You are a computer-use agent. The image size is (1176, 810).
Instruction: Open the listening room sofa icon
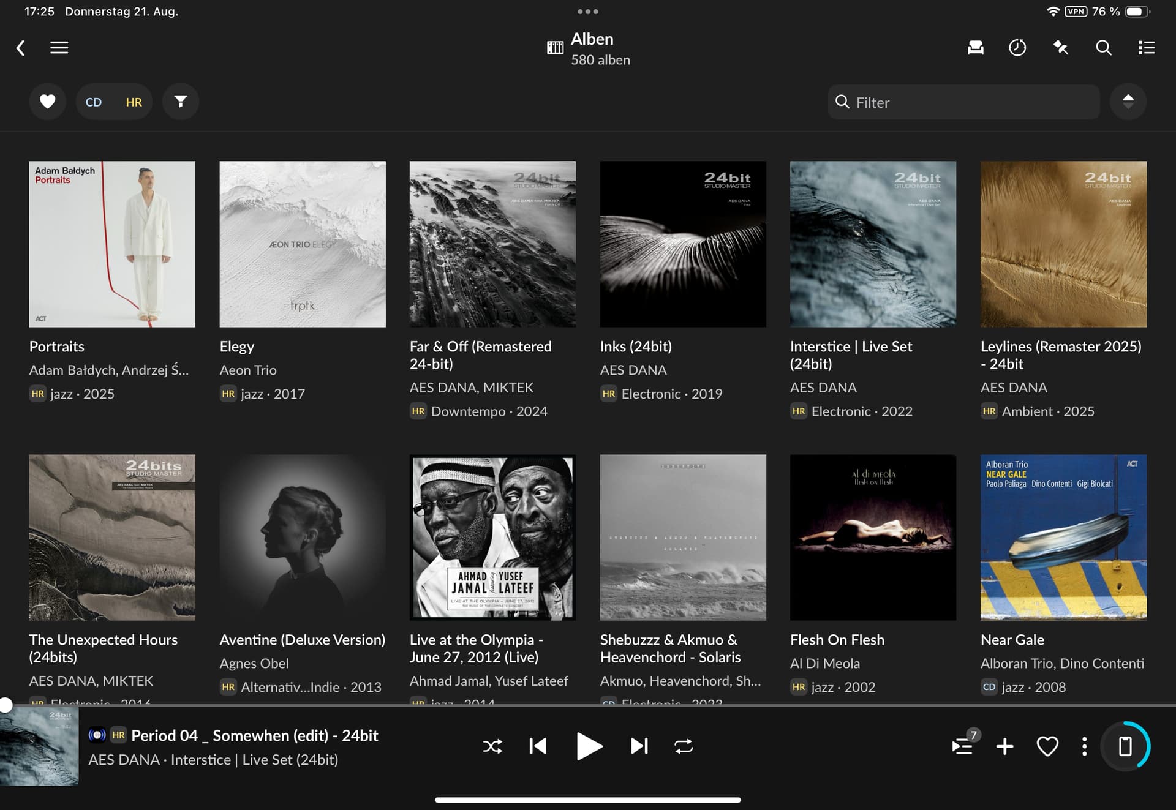975,48
